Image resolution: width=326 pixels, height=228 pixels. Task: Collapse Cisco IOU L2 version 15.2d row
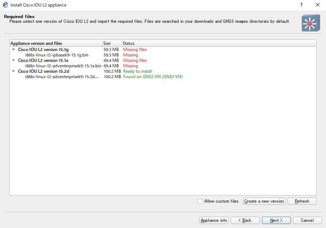(14, 71)
